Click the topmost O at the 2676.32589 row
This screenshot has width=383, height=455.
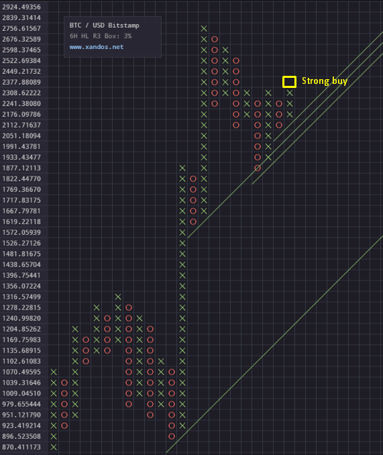[215, 39]
